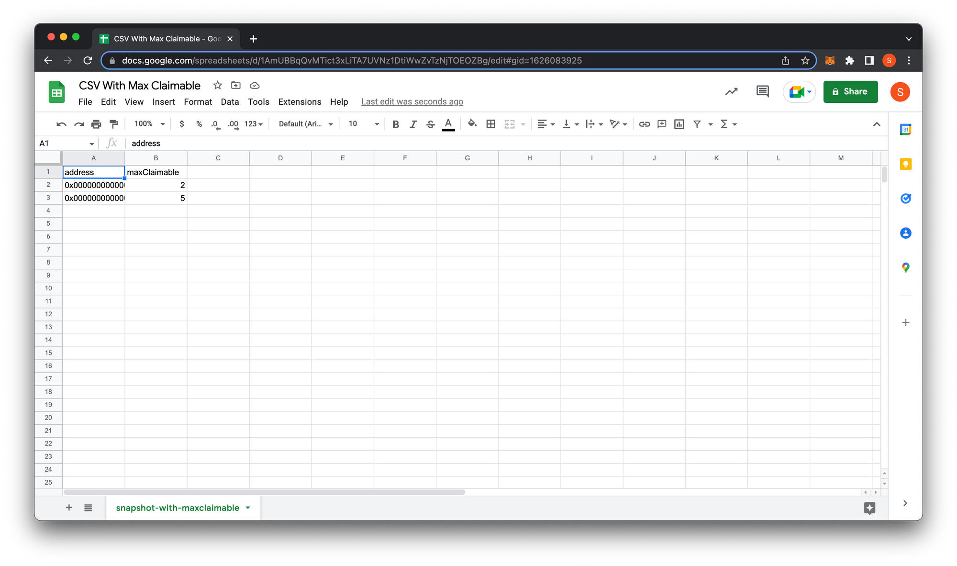Open the Format menu

(x=198, y=102)
